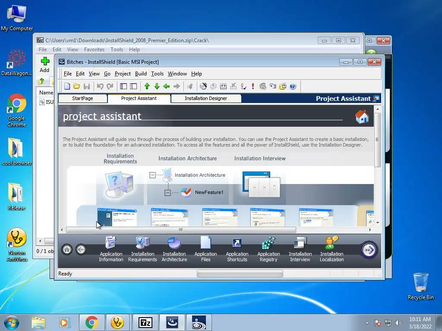442x331 pixels.
Task: Switch to the Installation Designer tab
Action: 206,99
